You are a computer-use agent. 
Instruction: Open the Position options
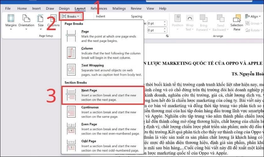pyautogui.click(x=178, y=22)
